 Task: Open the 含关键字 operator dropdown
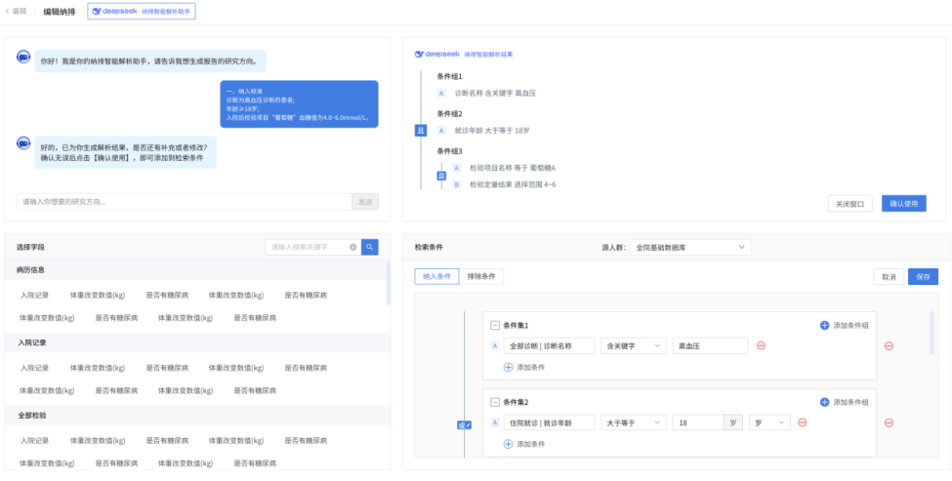(x=630, y=345)
